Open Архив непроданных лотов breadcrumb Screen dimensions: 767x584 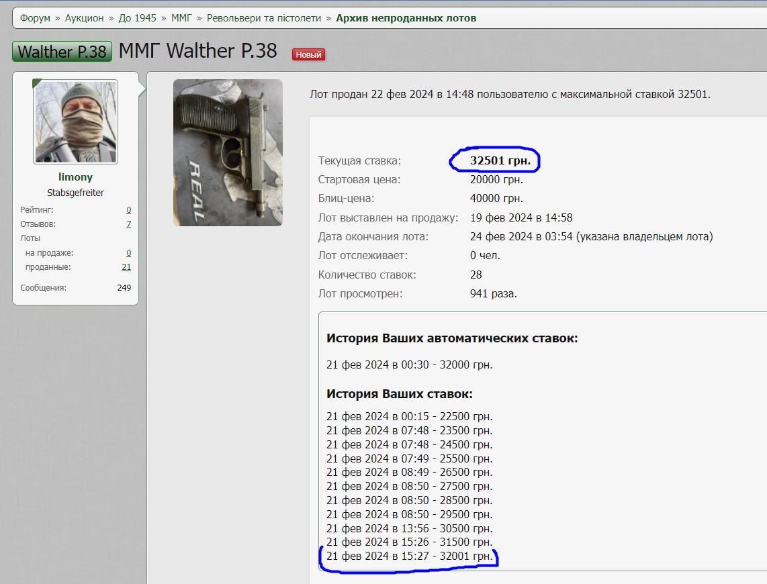click(406, 18)
